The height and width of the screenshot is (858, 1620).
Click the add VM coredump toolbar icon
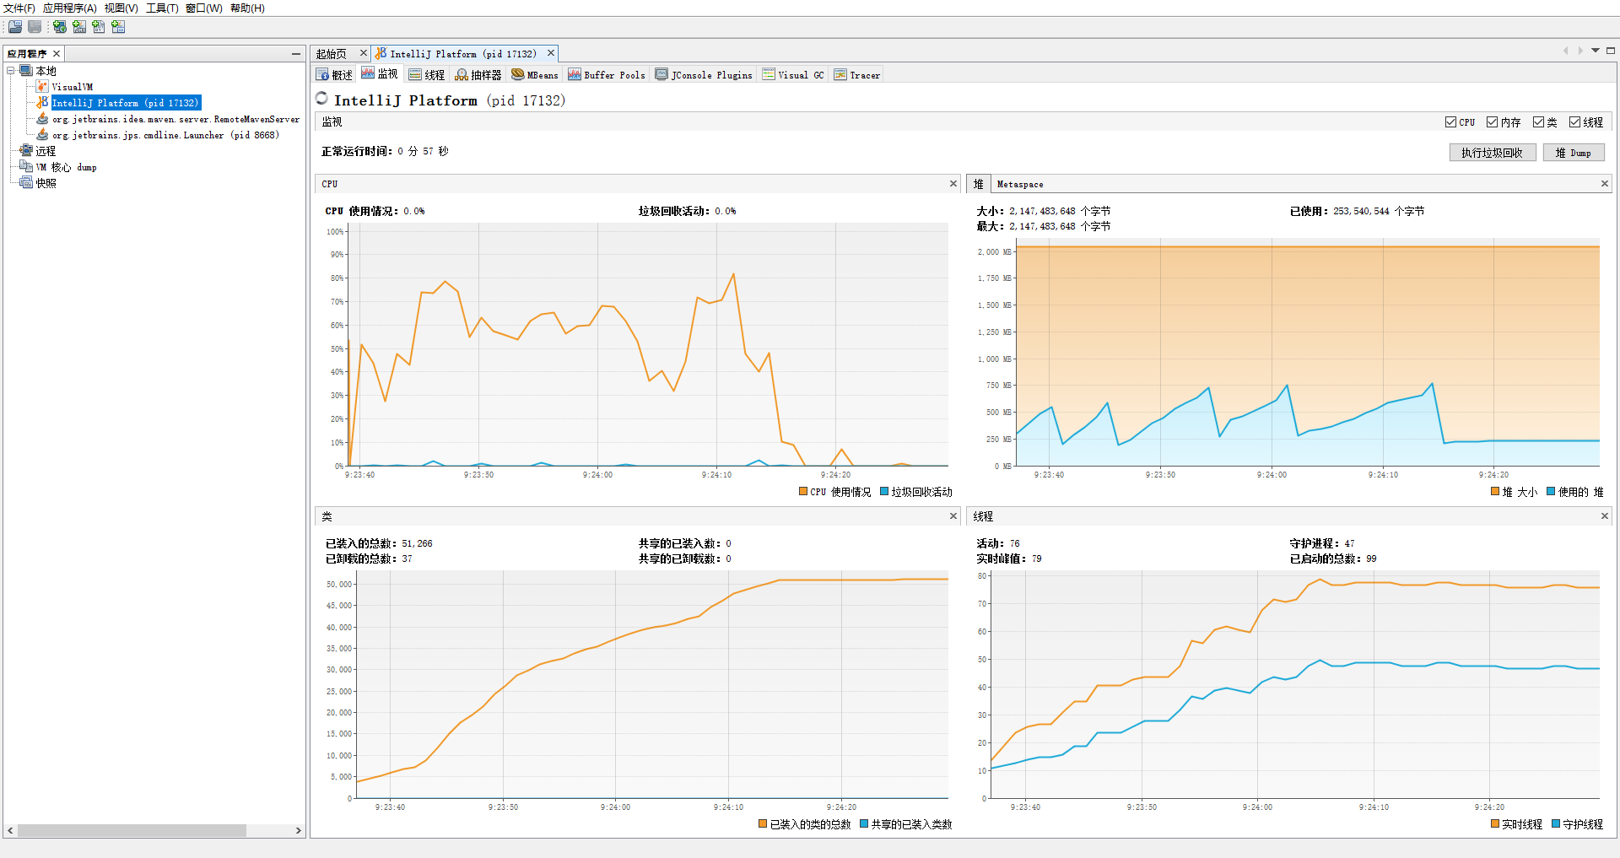[x=99, y=27]
